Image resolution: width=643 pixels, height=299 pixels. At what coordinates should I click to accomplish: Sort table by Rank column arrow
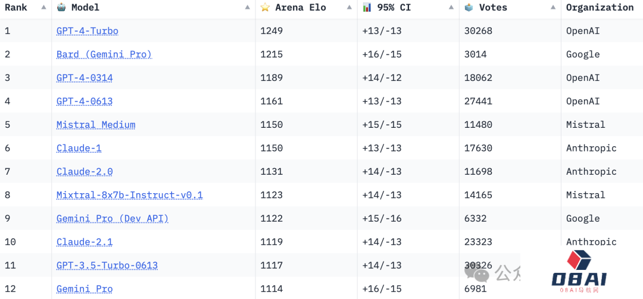43,8
